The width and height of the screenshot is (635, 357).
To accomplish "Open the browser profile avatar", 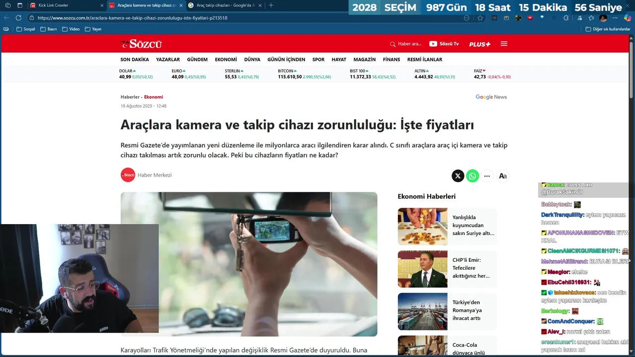I will pyautogui.click(x=603, y=18).
